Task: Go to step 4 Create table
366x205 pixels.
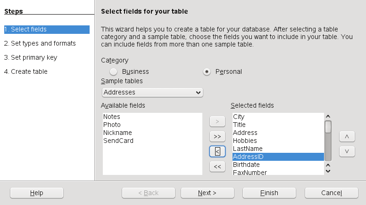Action: (x=26, y=71)
